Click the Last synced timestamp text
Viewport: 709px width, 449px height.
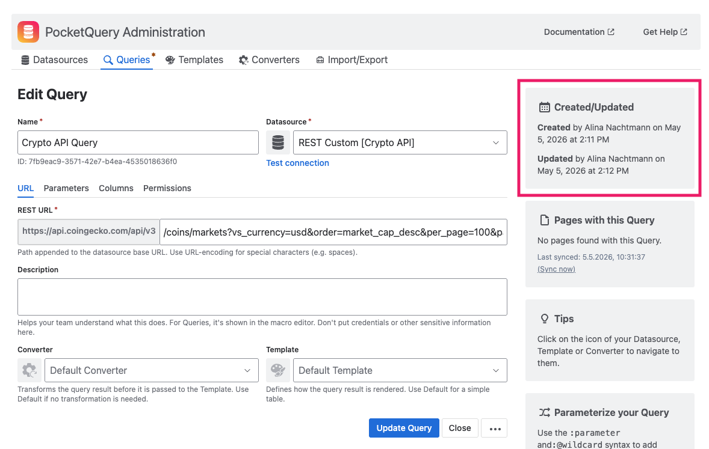(591, 257)
